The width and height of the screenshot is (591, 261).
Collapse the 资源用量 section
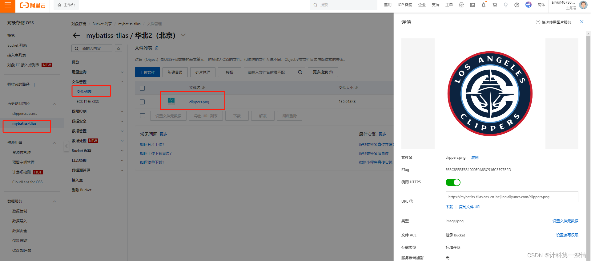point(54,143)
